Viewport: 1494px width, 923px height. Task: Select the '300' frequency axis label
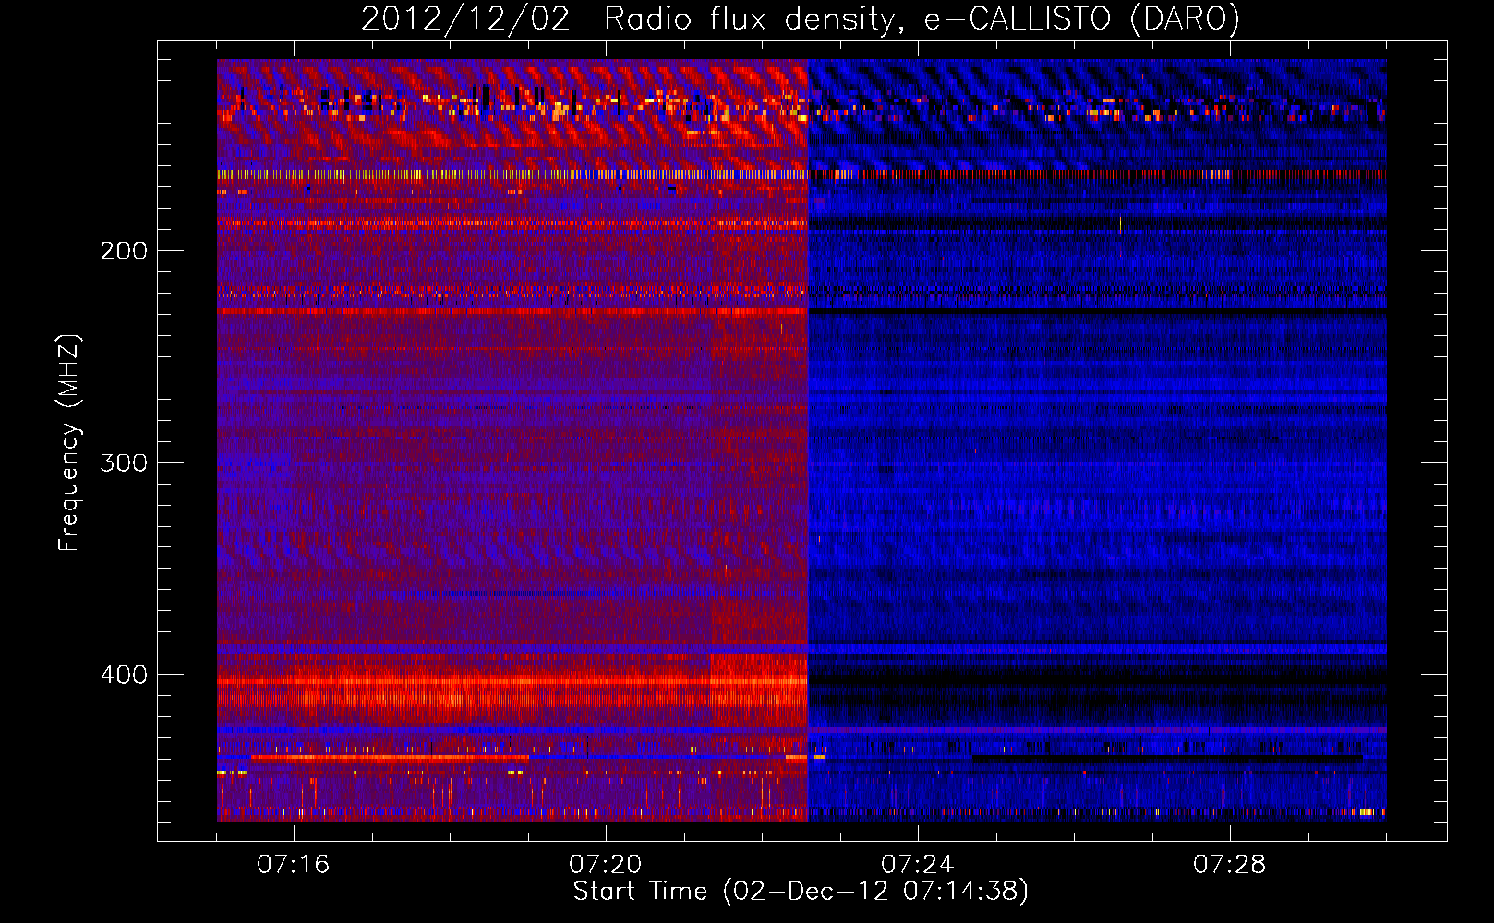124,462
